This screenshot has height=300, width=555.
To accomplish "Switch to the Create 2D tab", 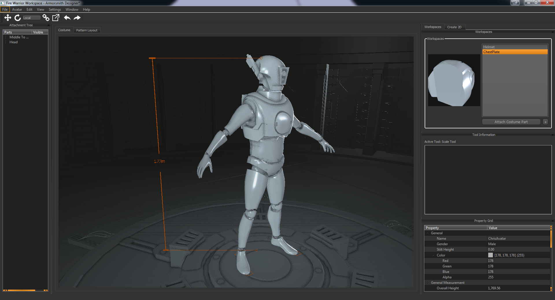I will pos(454,27).
